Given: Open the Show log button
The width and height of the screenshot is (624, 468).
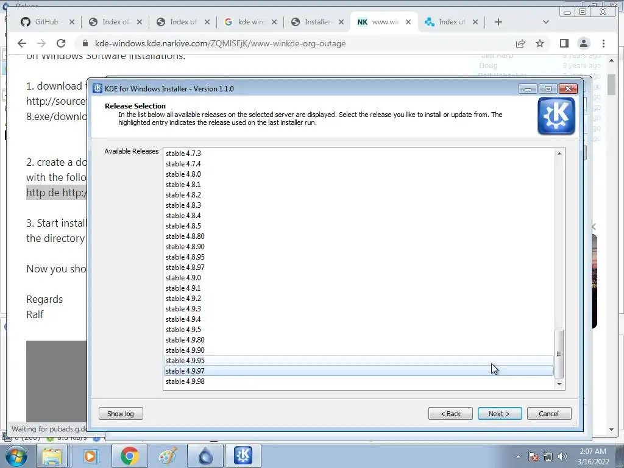Looking at the screenshot, I should pyautogui.click(x=121, y=414).
